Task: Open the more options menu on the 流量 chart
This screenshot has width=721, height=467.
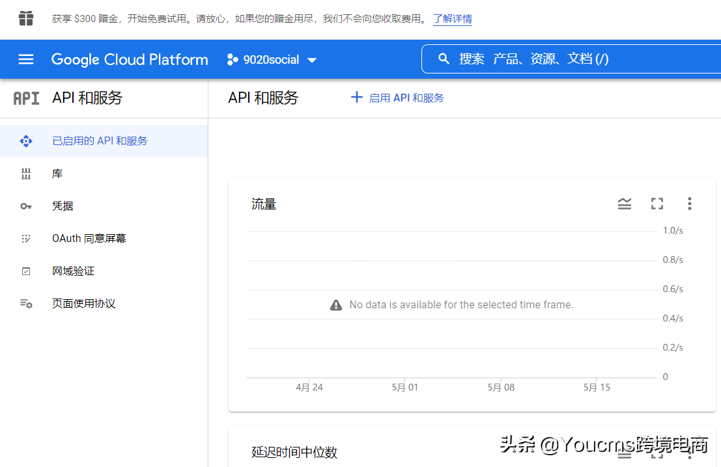Action: pos(689,204)
